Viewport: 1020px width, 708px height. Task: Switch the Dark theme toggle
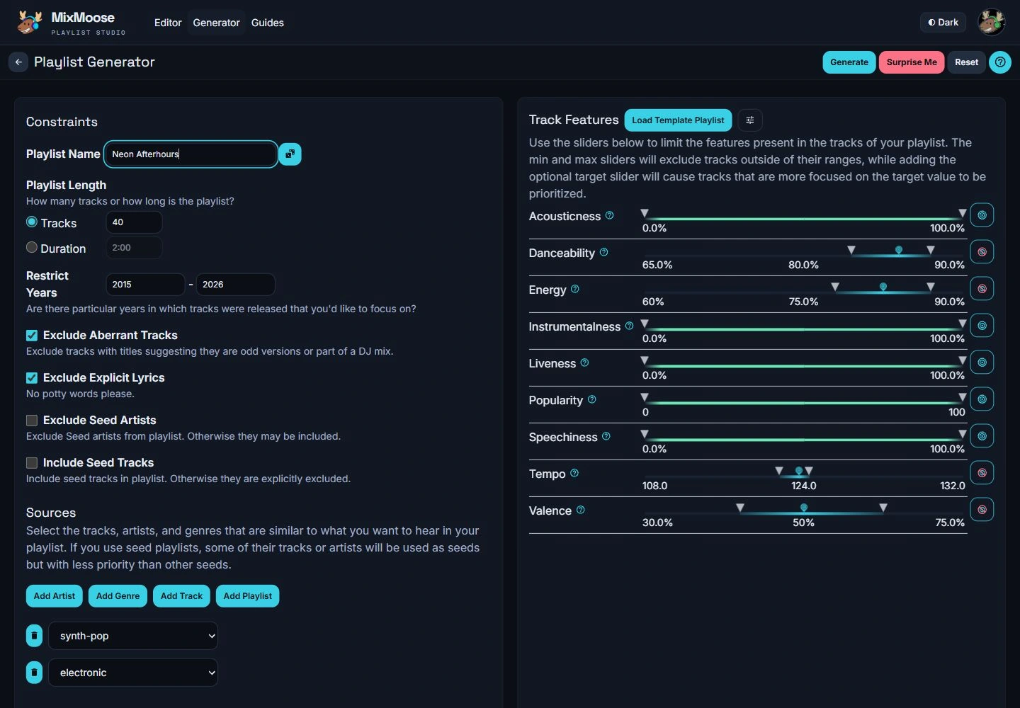(943, 23)
